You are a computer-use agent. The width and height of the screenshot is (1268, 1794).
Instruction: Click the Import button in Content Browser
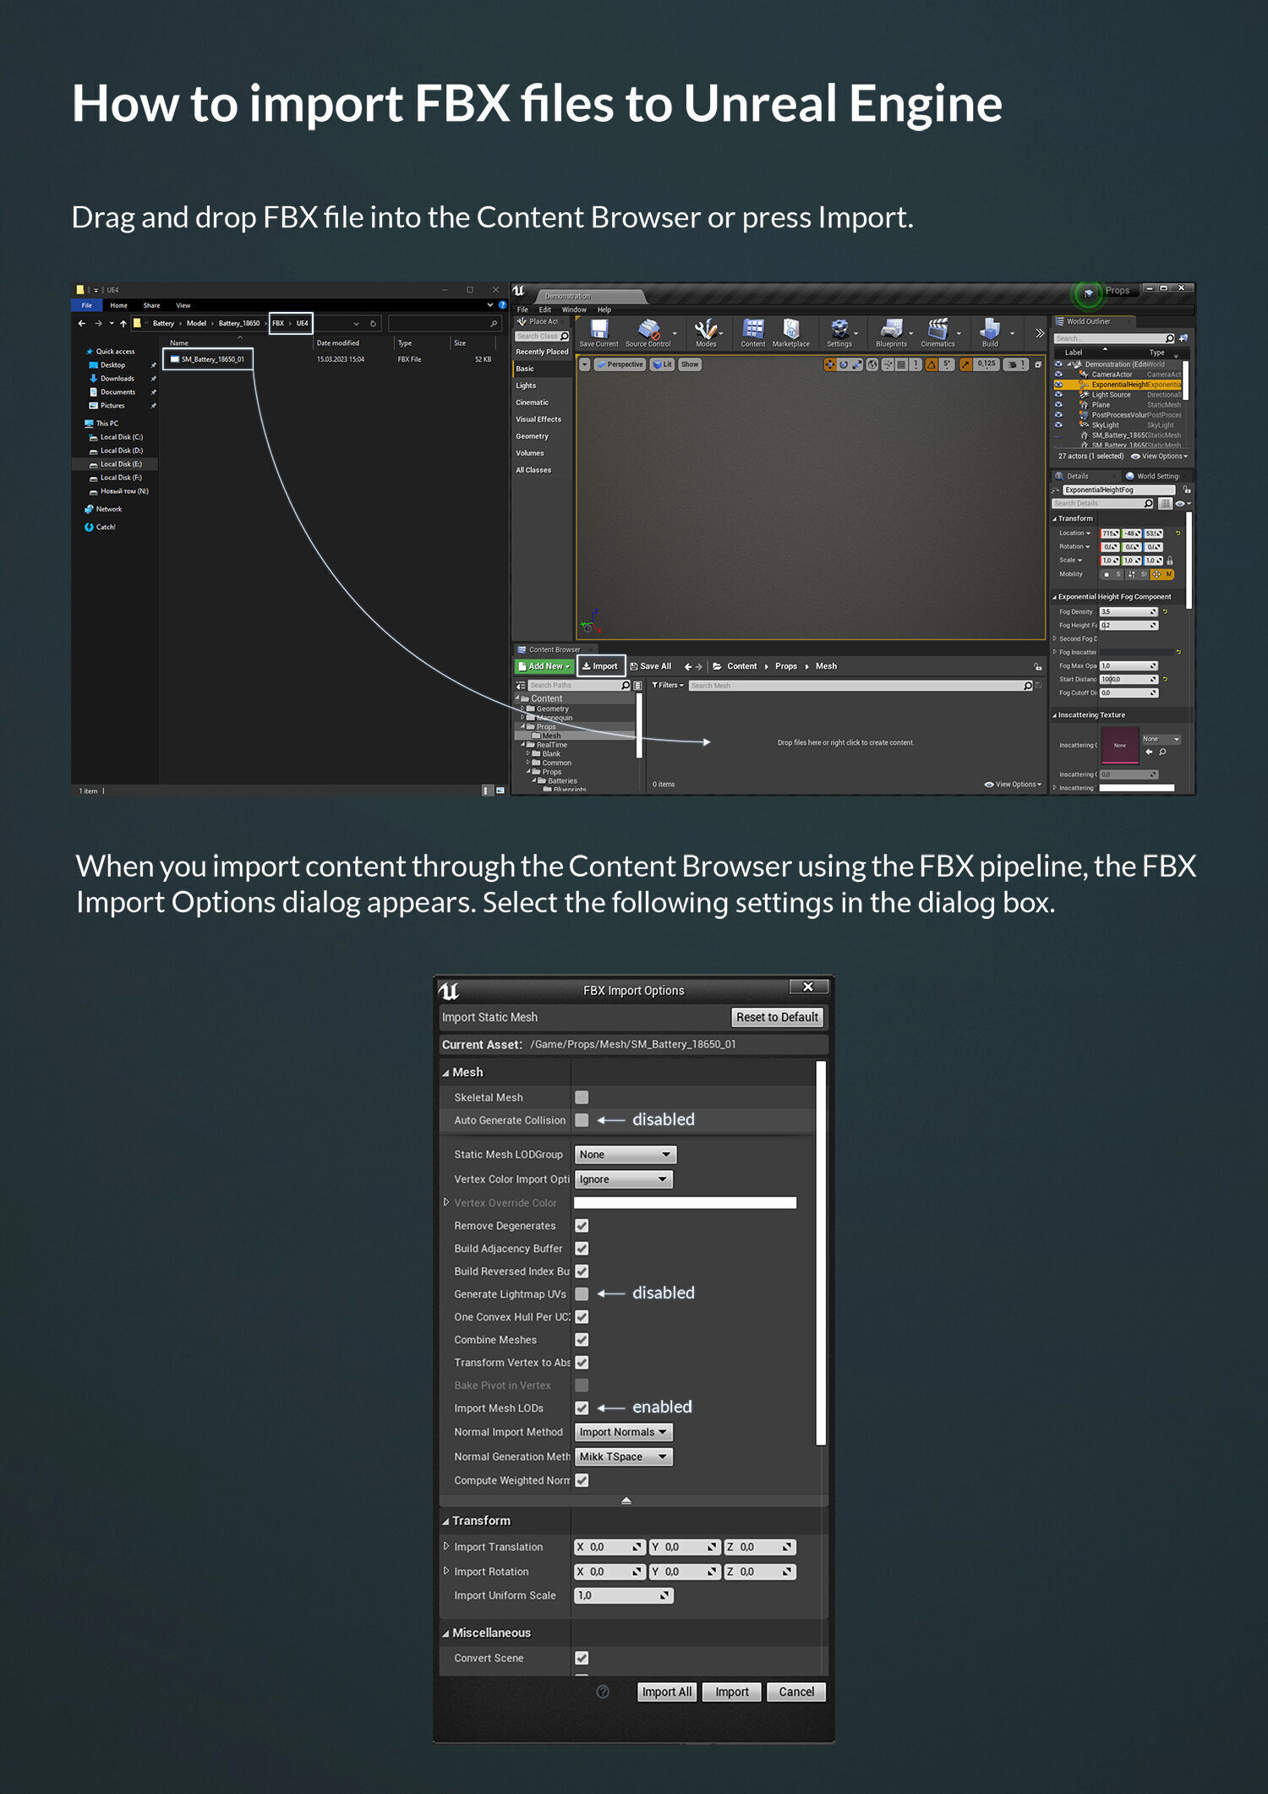click(600, 666)
